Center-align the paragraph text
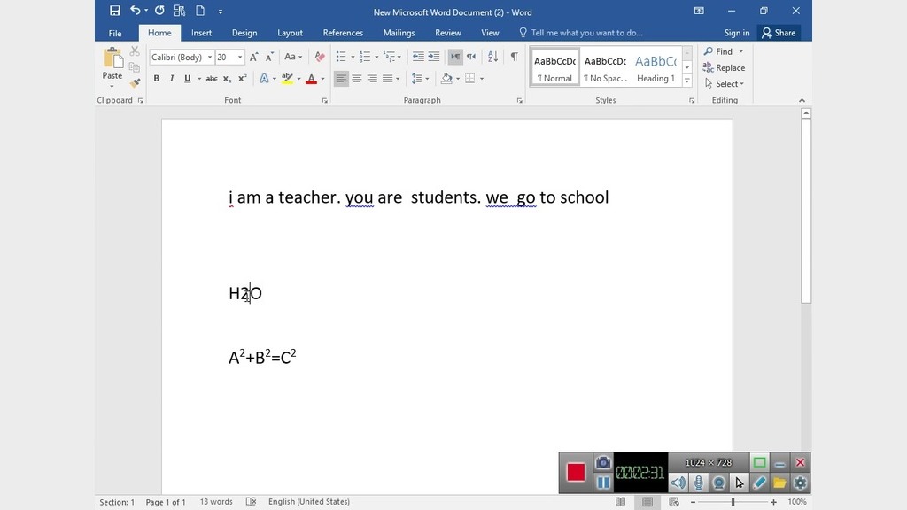This screenshot has width=907, height=510. 357,79
